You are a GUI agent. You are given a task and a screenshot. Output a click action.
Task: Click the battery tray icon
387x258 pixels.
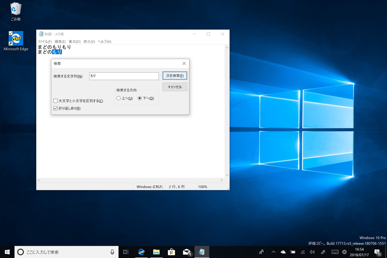[293, 252]
